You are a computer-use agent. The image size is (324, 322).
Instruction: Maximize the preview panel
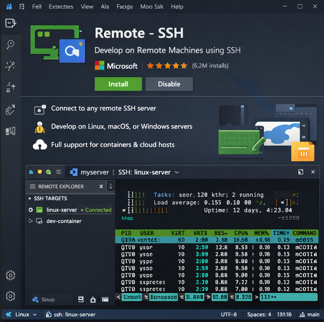pyautogui.click(x=301, y=172)
